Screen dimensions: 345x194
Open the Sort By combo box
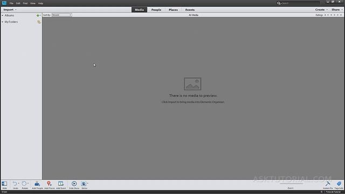(x=62, y=15)
